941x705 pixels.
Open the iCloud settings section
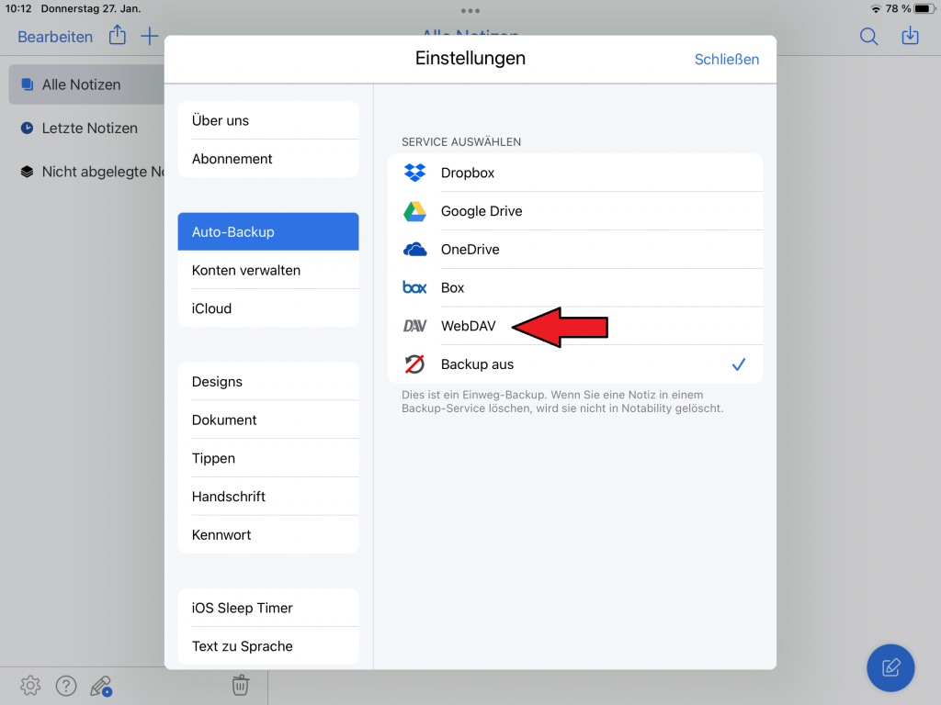coord(212,308)
